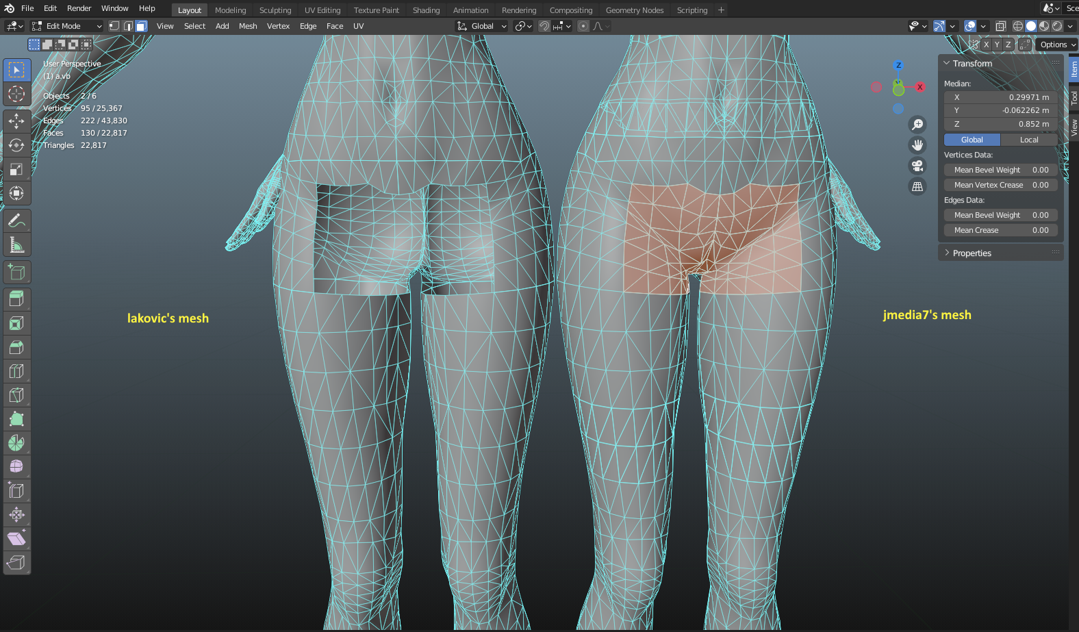Screen dimensions: 1079x632
Task: Open the pivot point dropdown
Action: click(524, 26)
